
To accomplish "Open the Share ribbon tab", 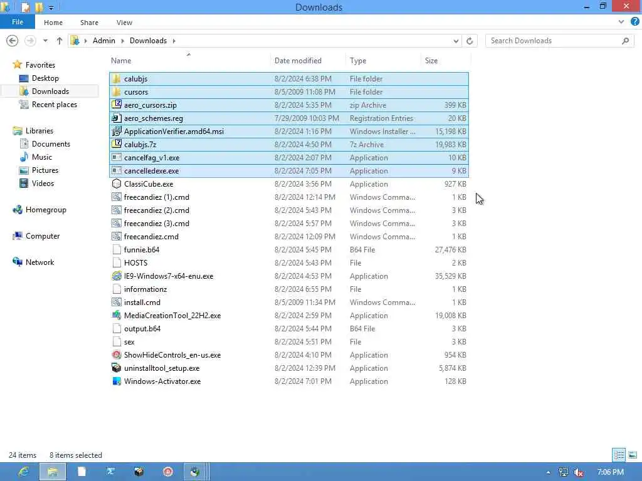I will click(x=89, y=23).
